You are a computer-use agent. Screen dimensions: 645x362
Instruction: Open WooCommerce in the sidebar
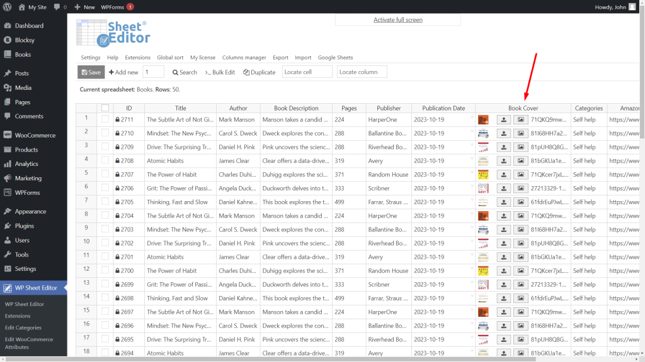click(x=35, y=135)
